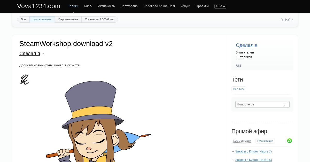Open the Активность menu item

tap(106, 6)
